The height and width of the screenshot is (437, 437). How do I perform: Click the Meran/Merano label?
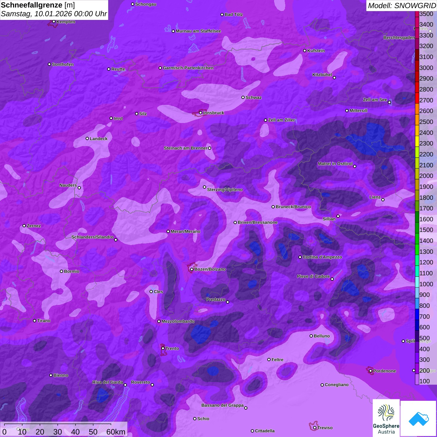click(185, 231)
